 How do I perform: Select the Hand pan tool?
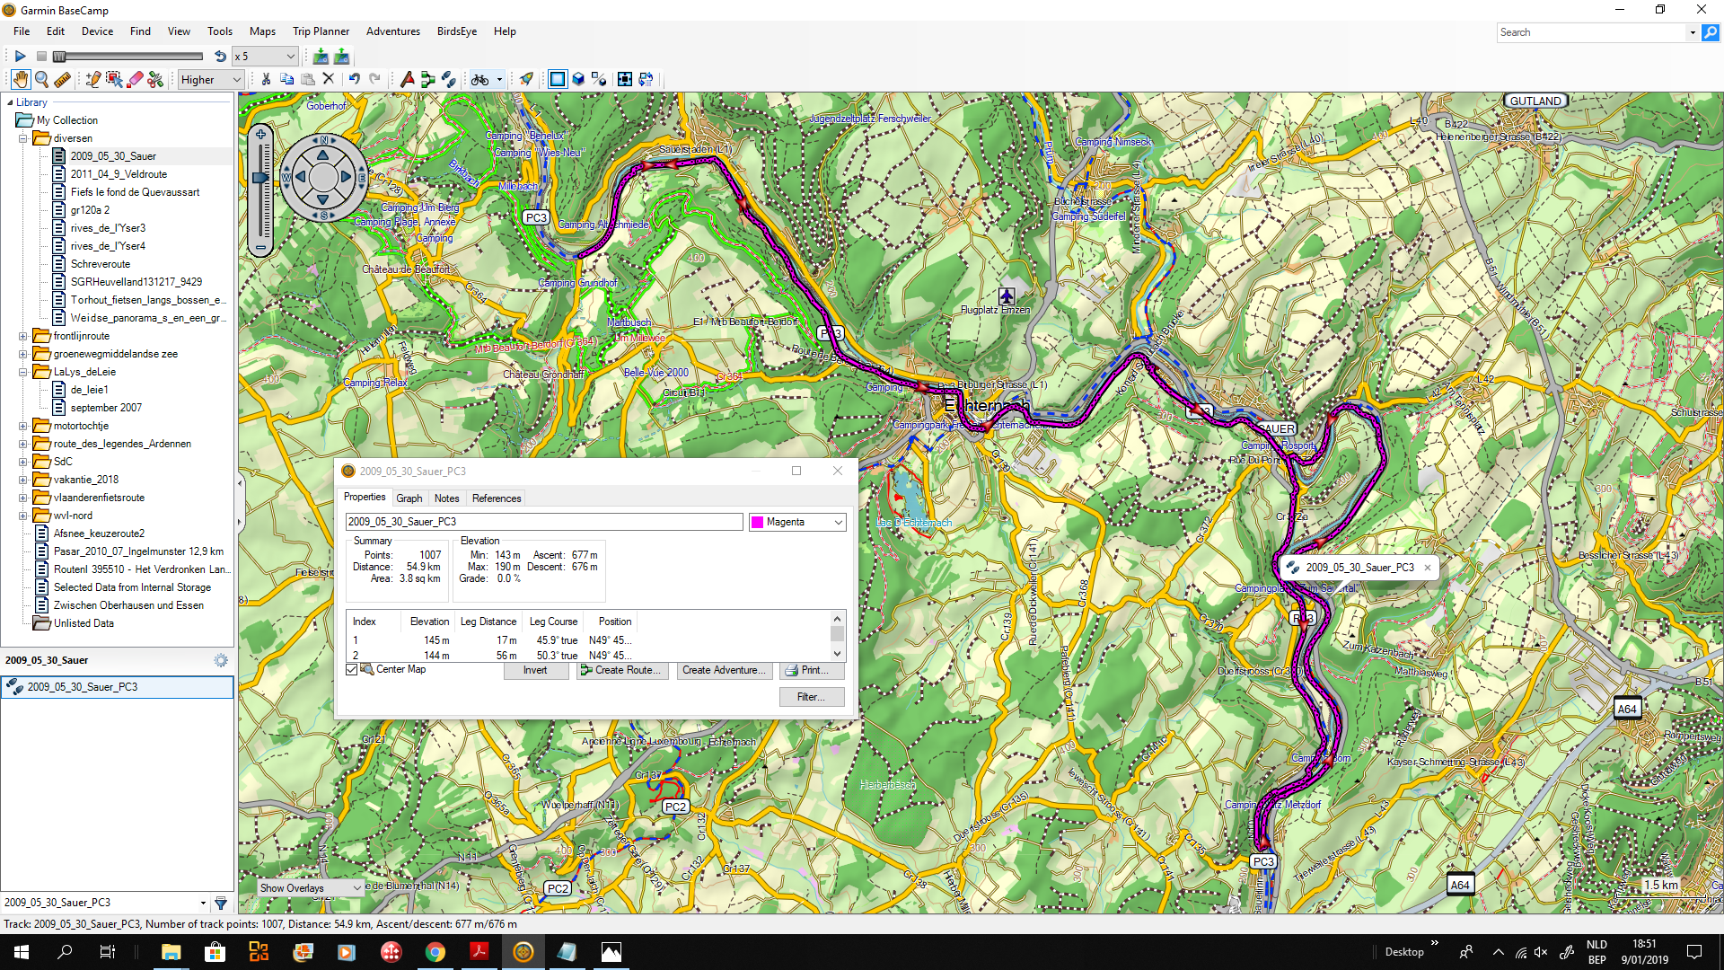(21, 79)
